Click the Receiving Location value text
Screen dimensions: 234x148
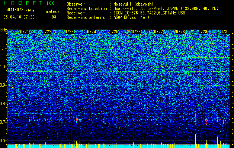tap(166, 9)
